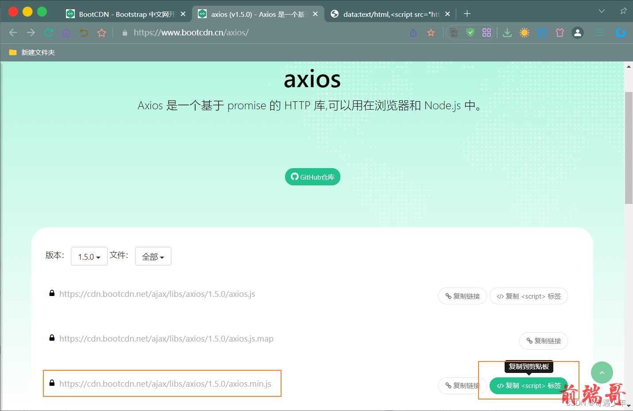Click the green back-to-top circle button
Image resolution: width=633 pixels, height=411 pixels.
(602, 373)
